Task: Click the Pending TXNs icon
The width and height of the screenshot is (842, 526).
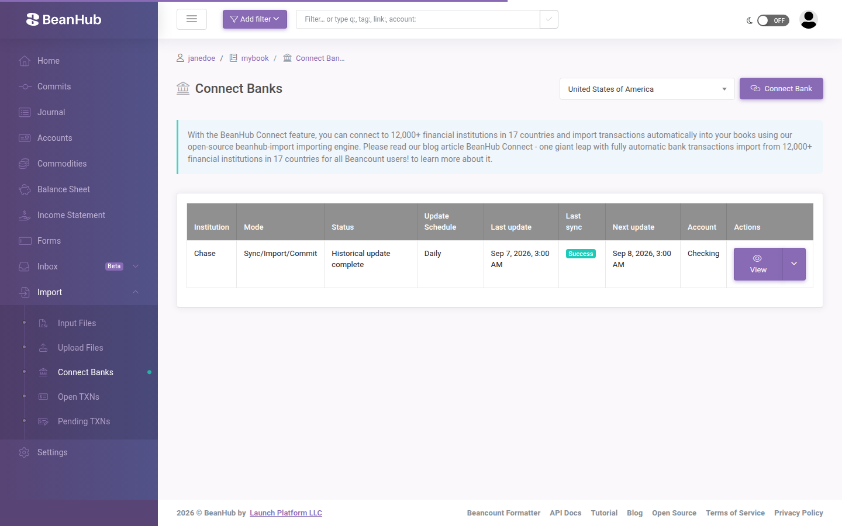Action: coord(43,421)
